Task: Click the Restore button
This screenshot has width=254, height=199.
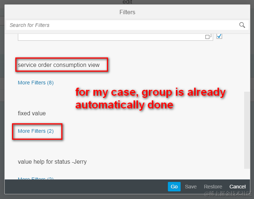Action: 213,187
